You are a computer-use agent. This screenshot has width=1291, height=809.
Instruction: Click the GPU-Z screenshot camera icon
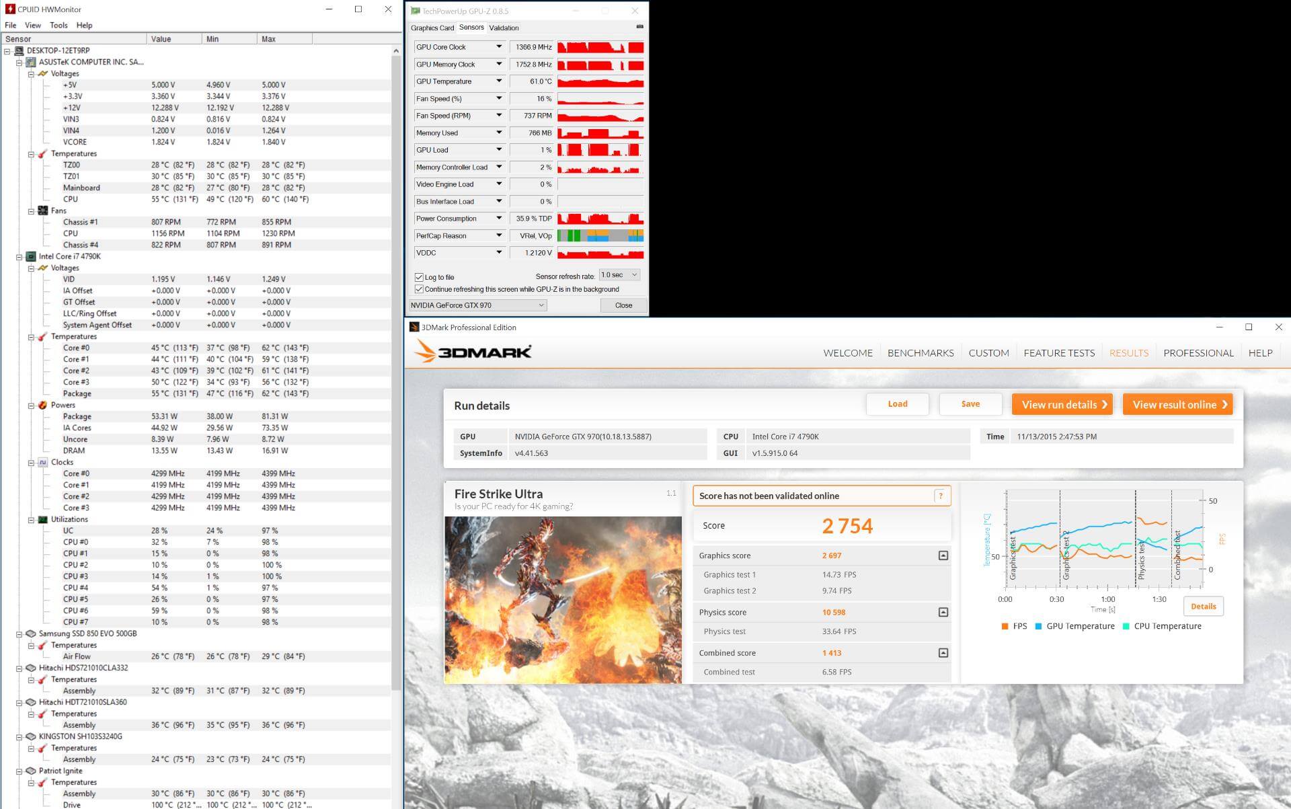coord(639,27)
